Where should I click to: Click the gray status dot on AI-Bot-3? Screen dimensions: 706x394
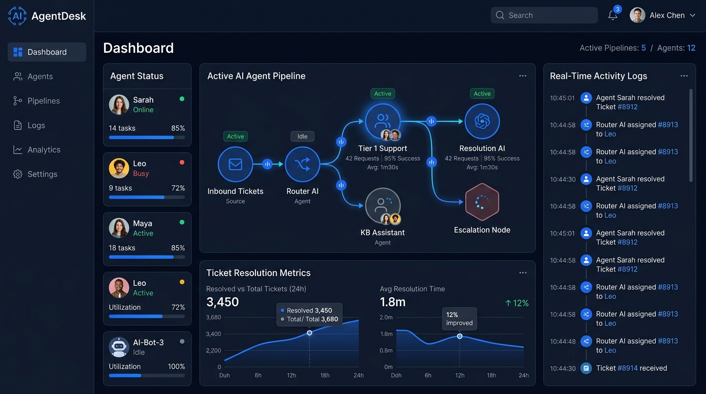pos(182,342)
